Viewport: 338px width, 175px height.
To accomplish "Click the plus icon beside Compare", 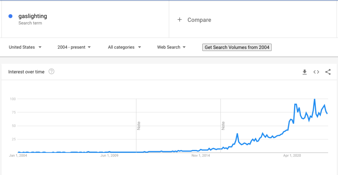I will [180, 20].
